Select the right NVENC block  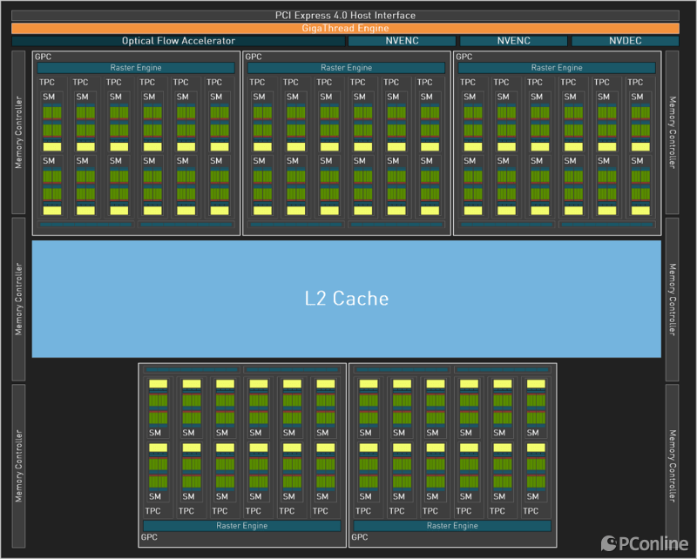point(512,41)
